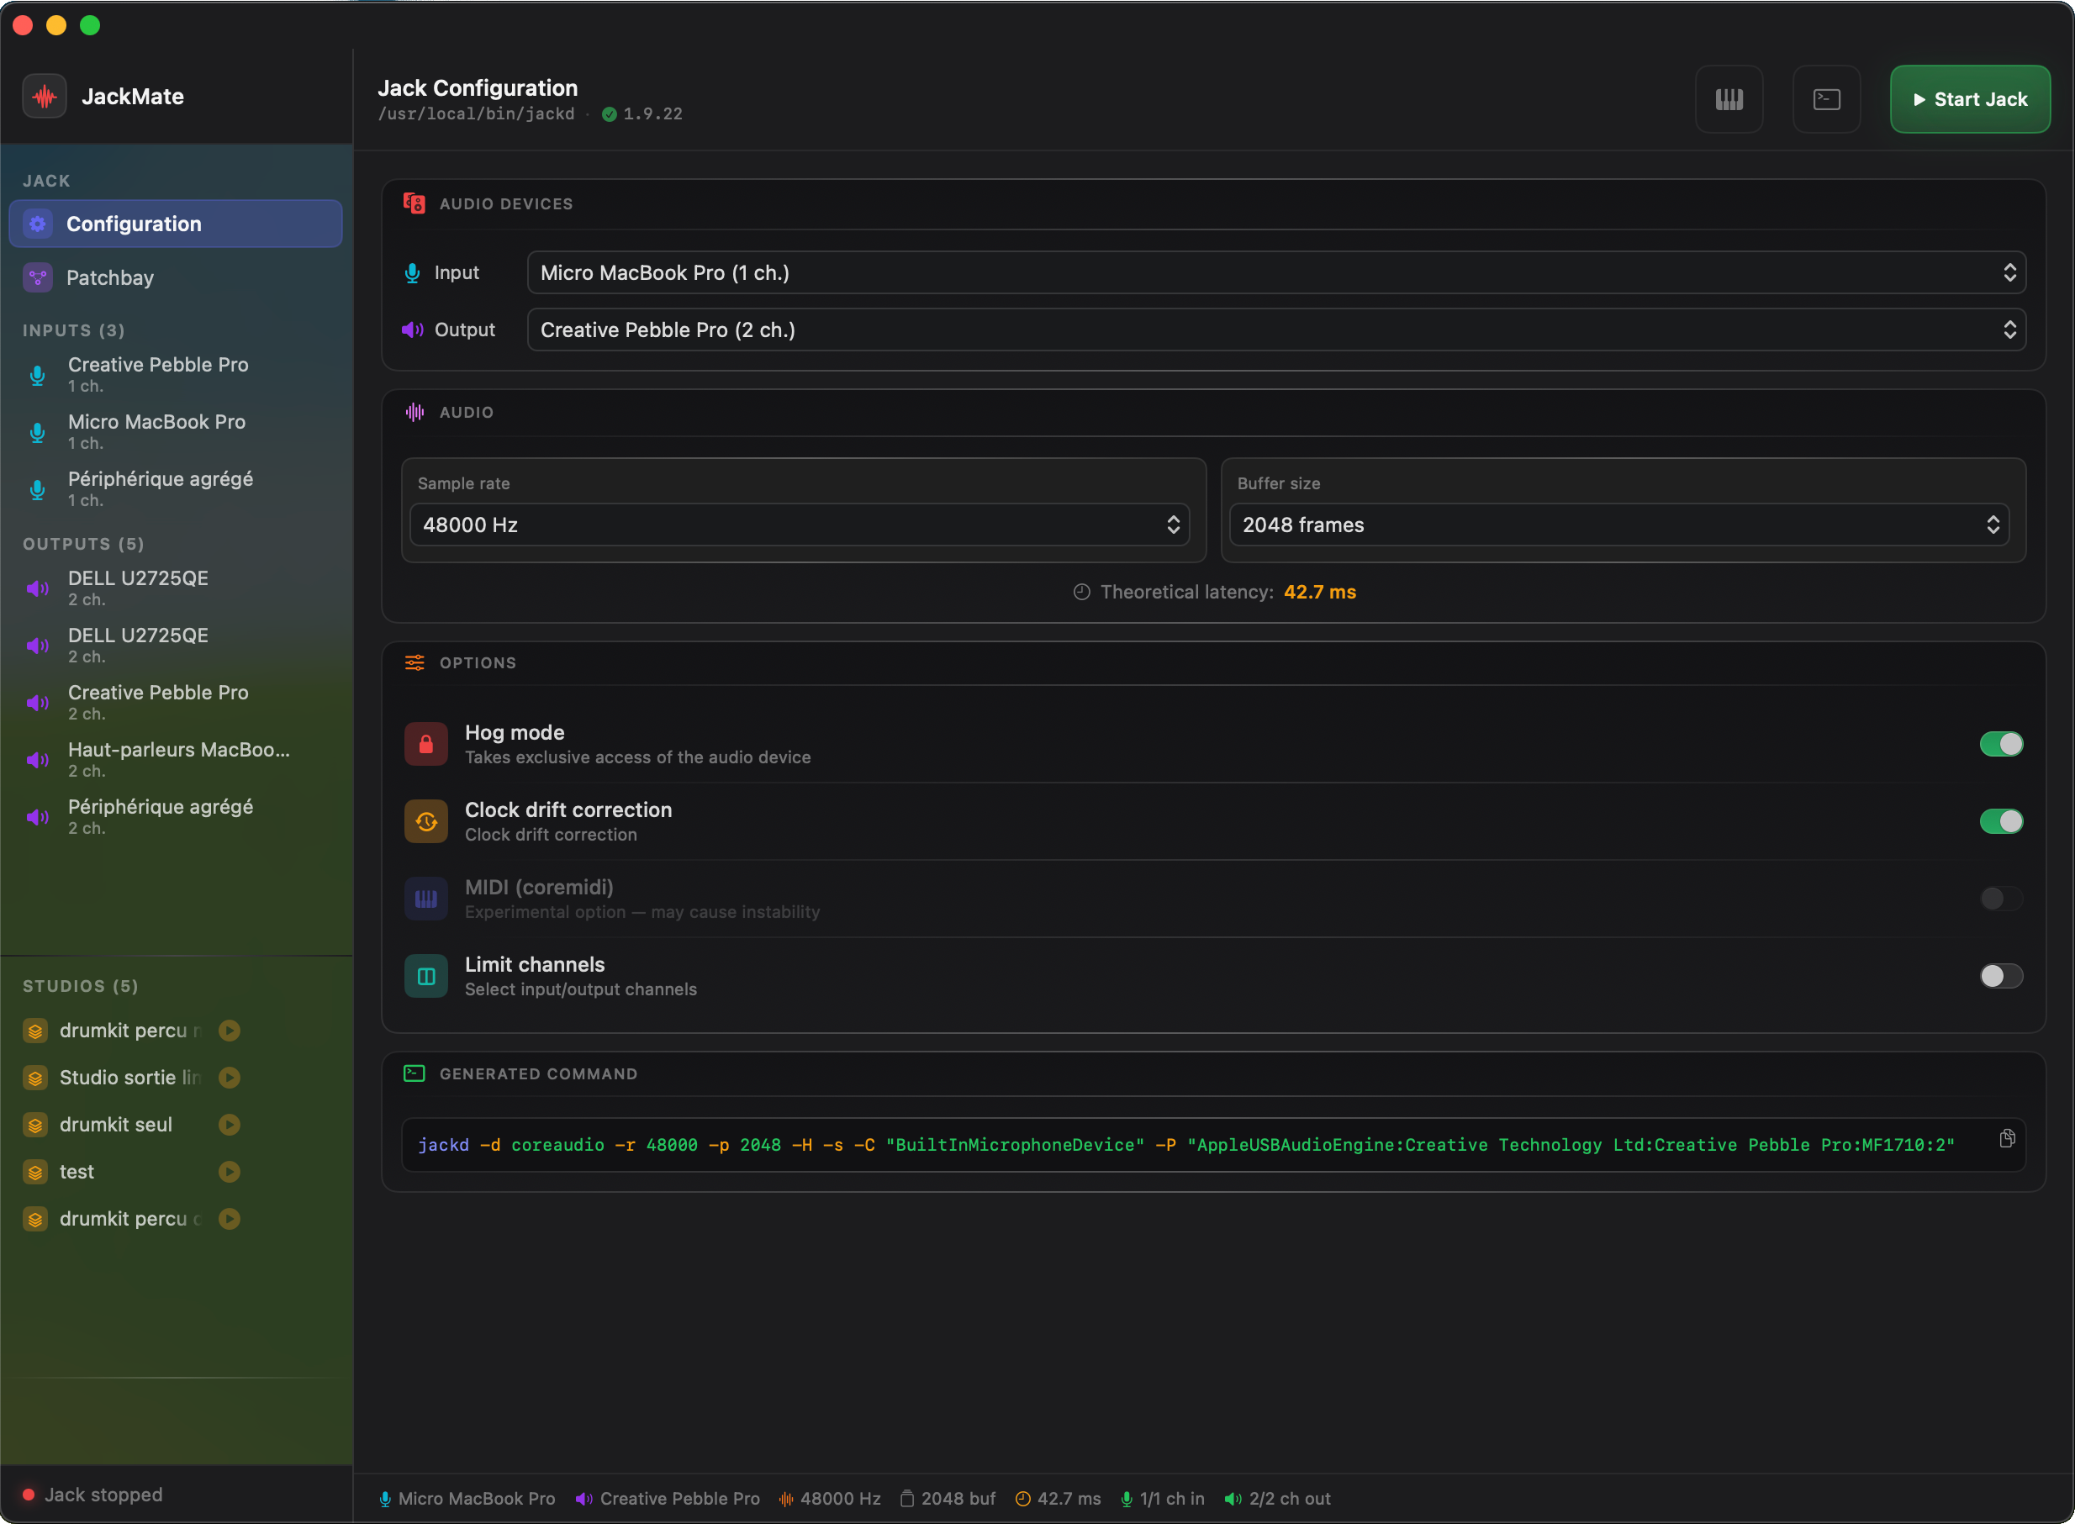Select 'Studio sortie' studio entry in sidebar

point(129,1078)
